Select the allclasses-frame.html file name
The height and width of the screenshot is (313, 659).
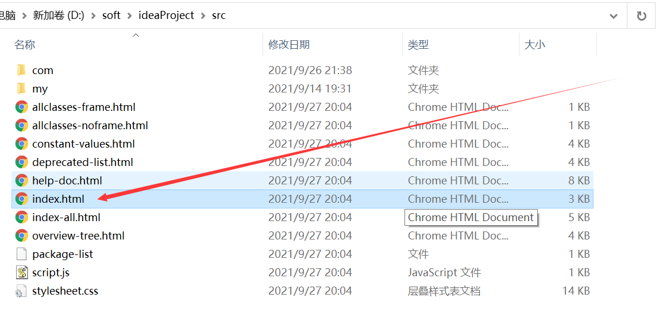(84, 107)
